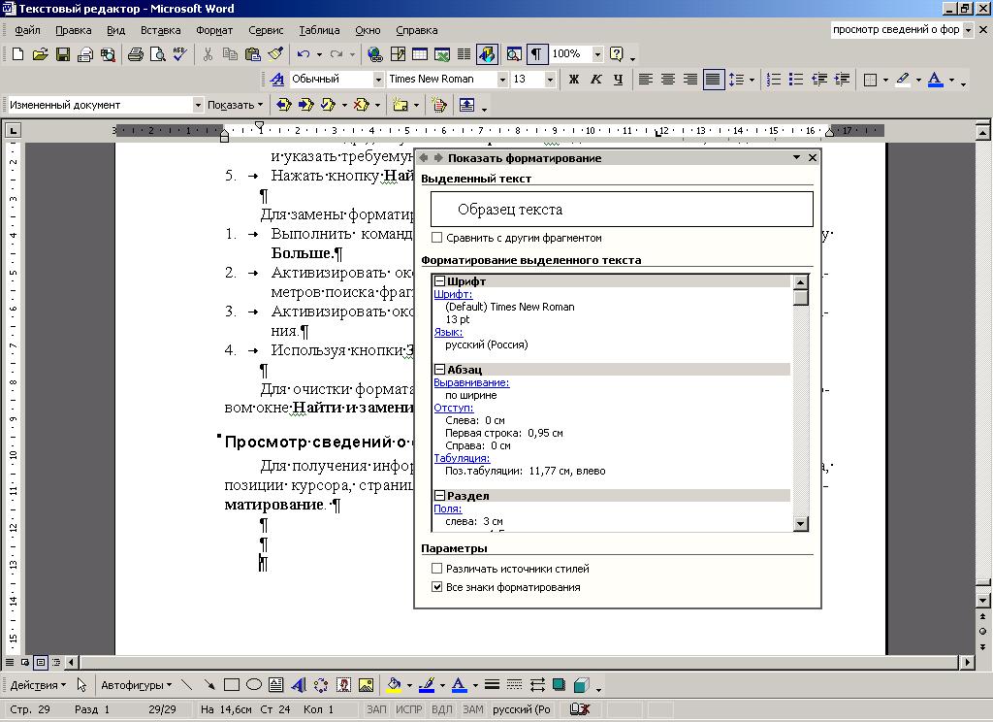Open the Times New Roman font dropdown

(x=501, y=80)
